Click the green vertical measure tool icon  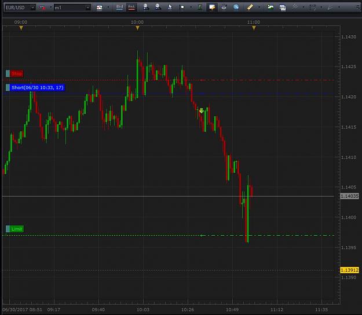200,8
